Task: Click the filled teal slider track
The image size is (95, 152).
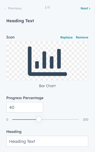Action: tap(24, 120)
